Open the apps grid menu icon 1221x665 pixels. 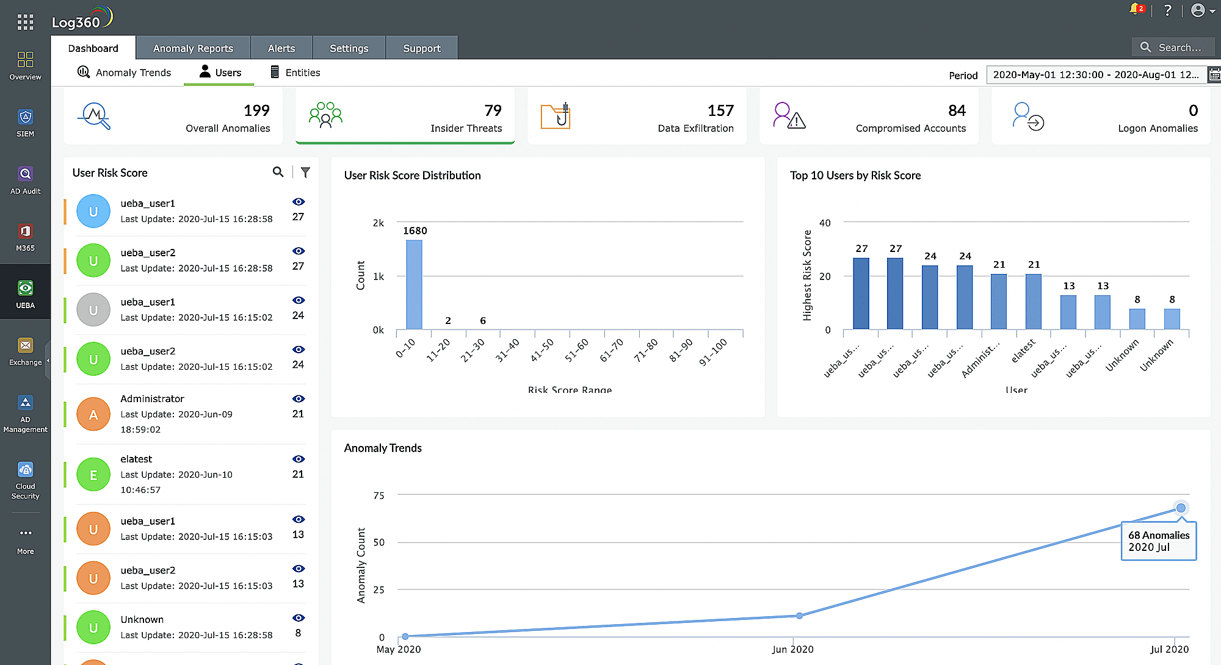click(25, 23)
